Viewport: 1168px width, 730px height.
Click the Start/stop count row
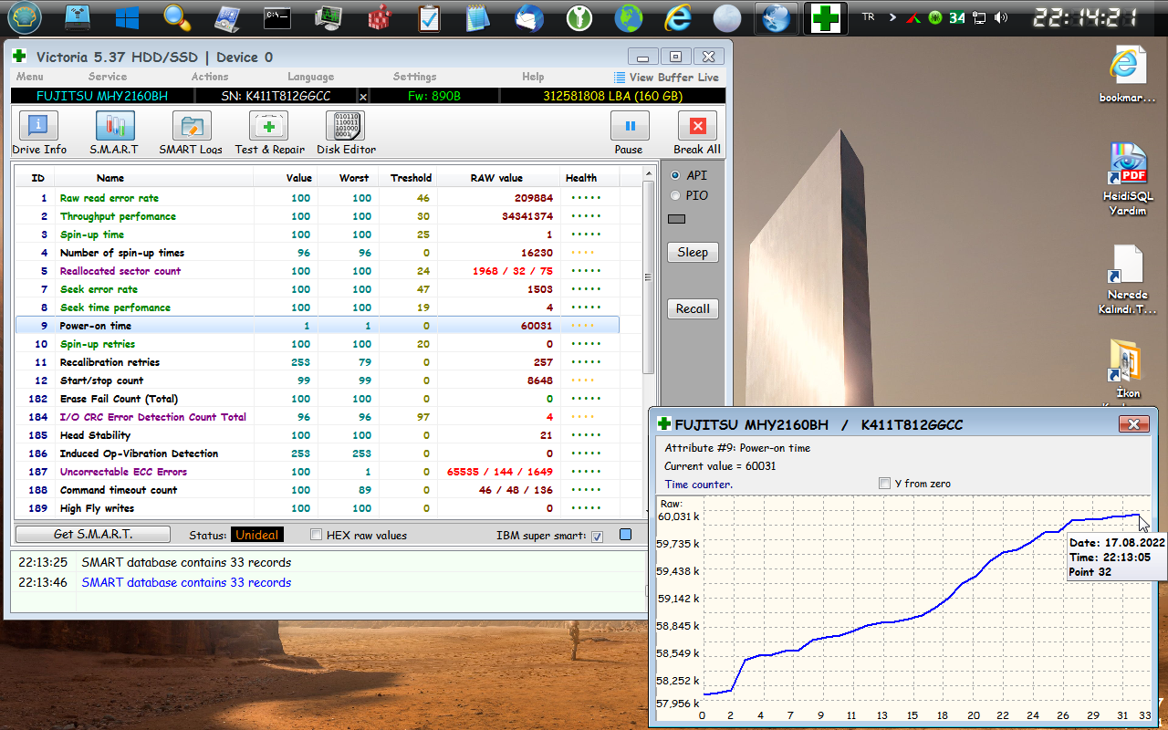[318, 381]
